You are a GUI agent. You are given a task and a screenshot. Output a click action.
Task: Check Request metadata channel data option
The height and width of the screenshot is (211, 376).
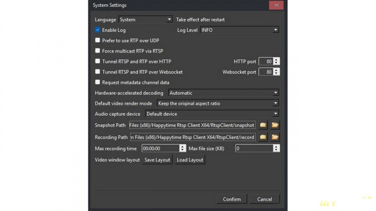[x=98, y=83]
